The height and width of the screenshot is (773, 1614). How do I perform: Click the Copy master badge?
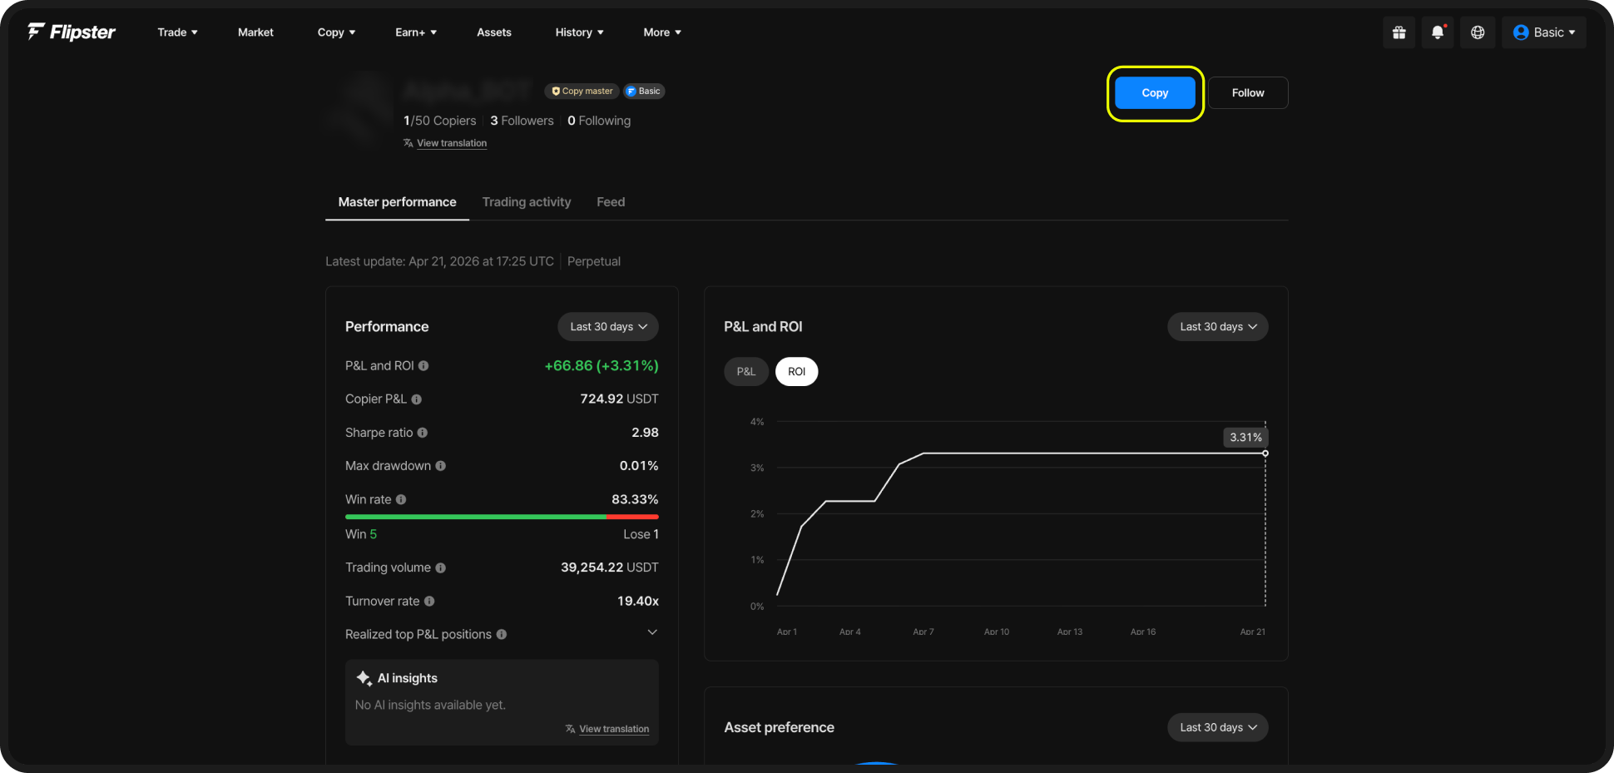(x=582, y=92)
